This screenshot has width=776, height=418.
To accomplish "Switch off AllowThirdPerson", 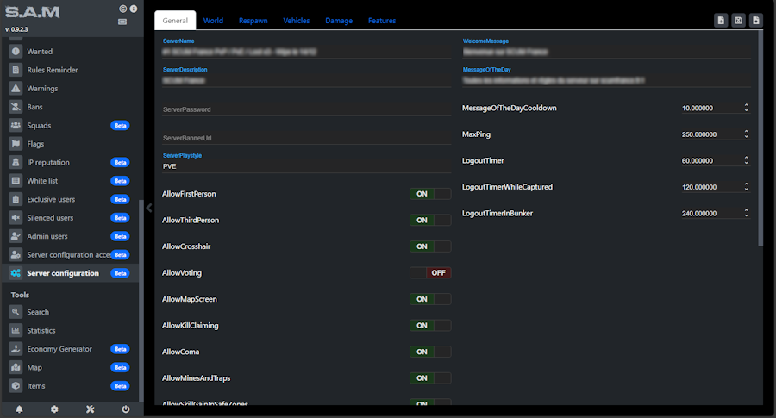I will 429,220.
